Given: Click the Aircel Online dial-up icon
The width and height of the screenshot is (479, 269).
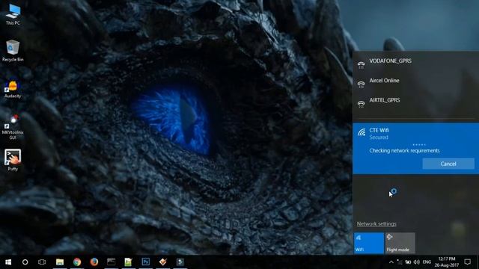Looking at the screenshot, I should [x=361, y=84].
